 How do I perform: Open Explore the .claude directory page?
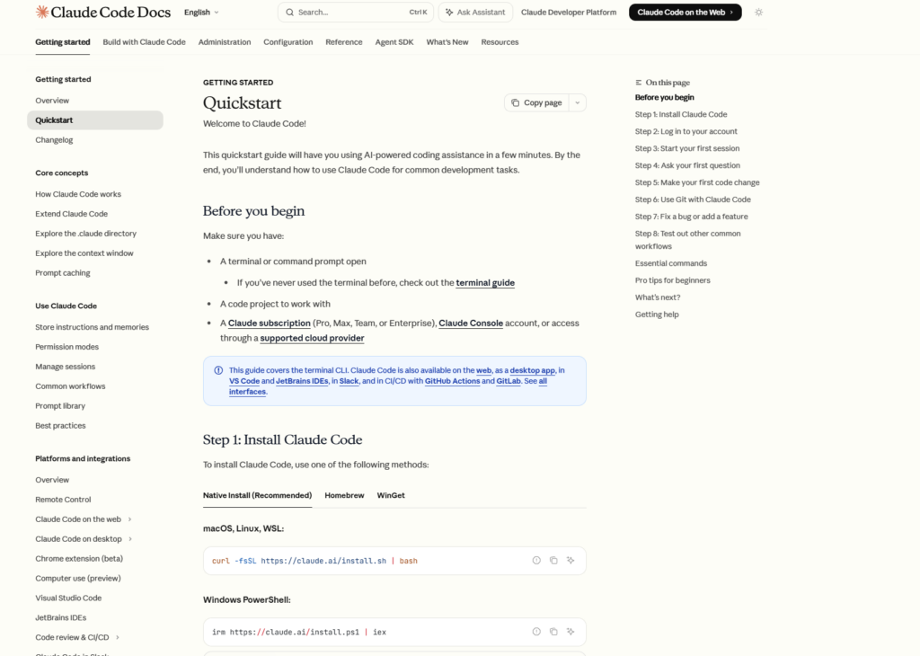pos(85,234)
